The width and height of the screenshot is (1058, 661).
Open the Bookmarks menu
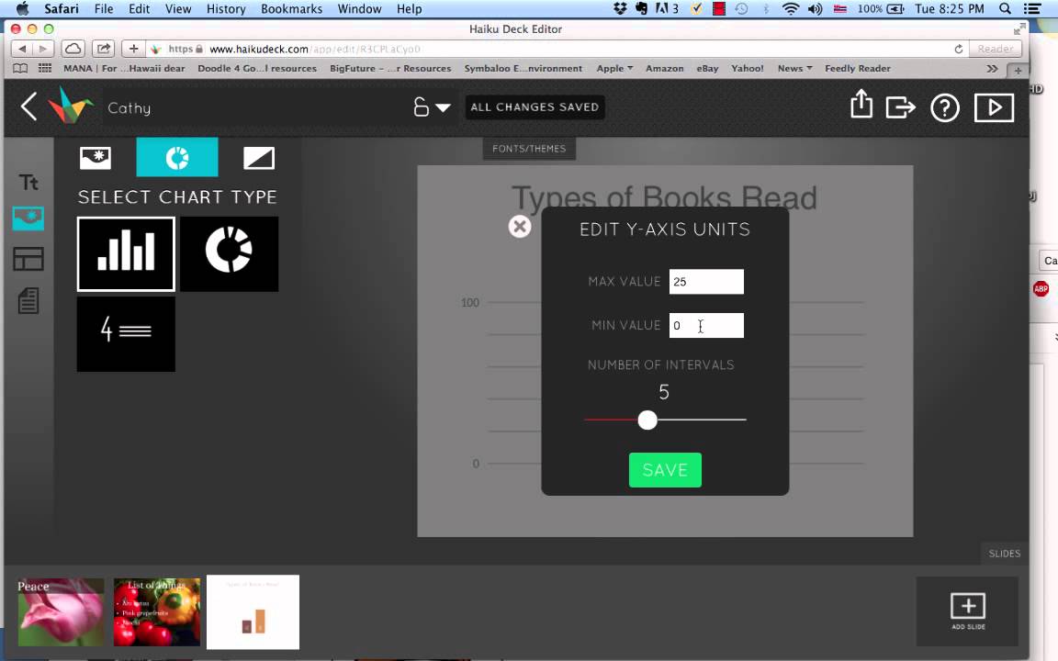point(291,9)
